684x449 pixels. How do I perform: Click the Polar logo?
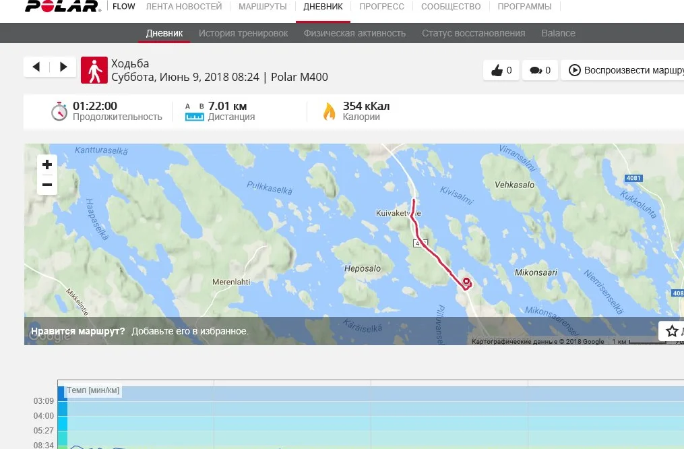coord(63,7)
